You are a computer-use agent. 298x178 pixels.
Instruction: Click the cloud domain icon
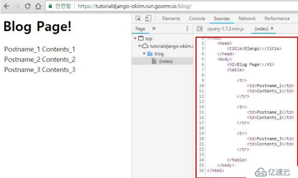click(145, 46)
